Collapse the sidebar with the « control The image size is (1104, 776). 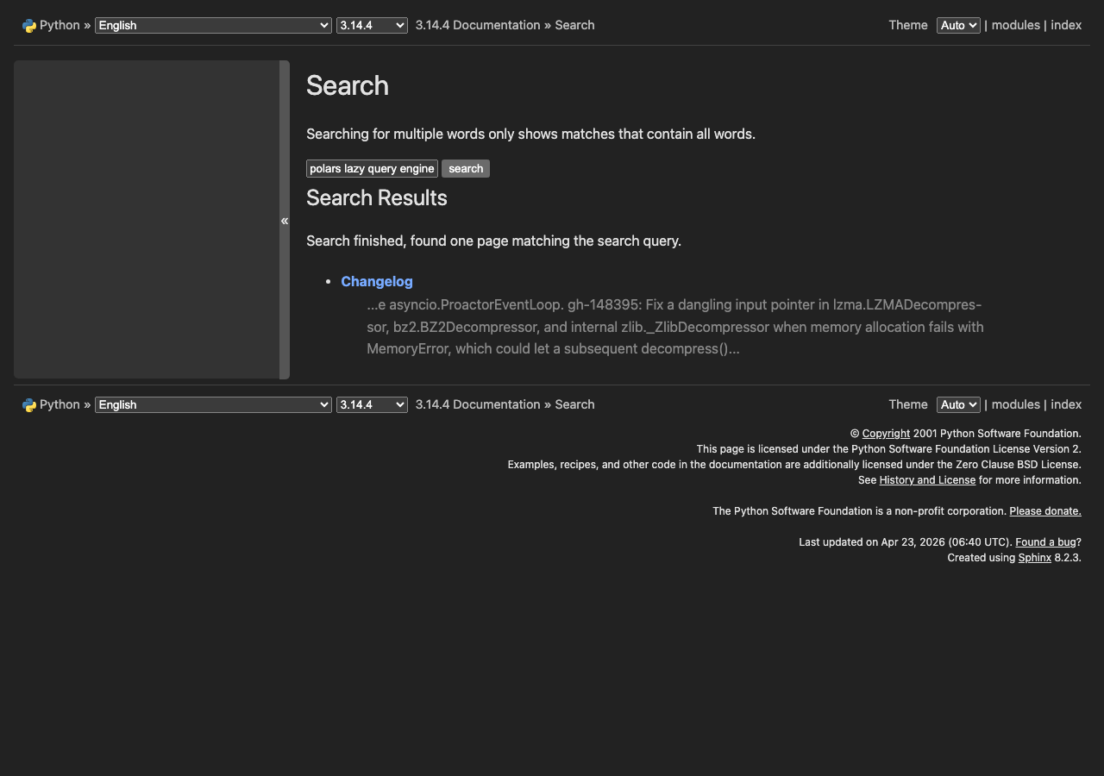(285, 221)
